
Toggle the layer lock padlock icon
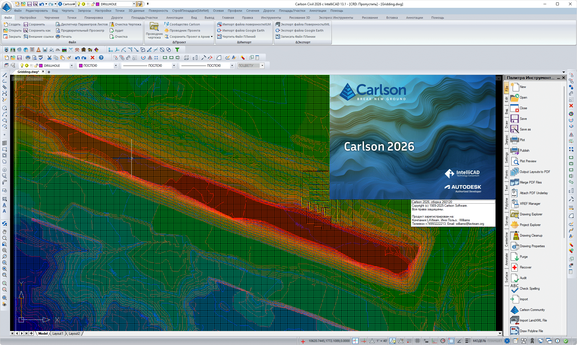click(x=36, y=65)
